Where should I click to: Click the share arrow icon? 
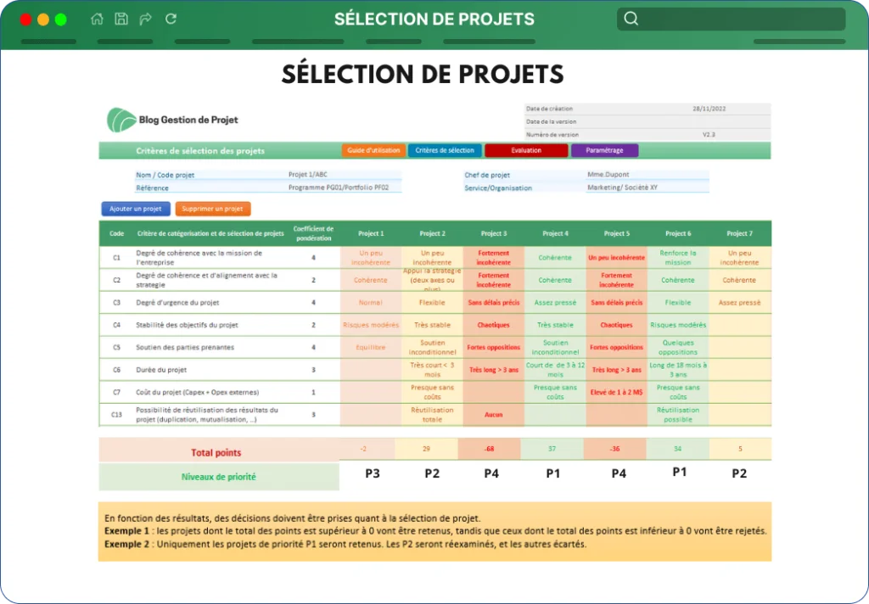[x=146, y=19]
